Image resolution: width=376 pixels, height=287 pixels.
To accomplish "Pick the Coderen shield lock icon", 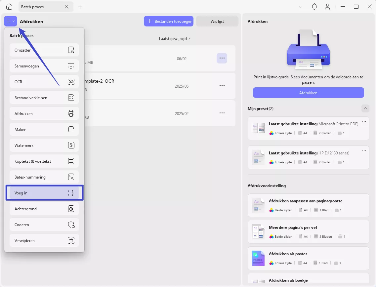I will (x=71, y=225).
